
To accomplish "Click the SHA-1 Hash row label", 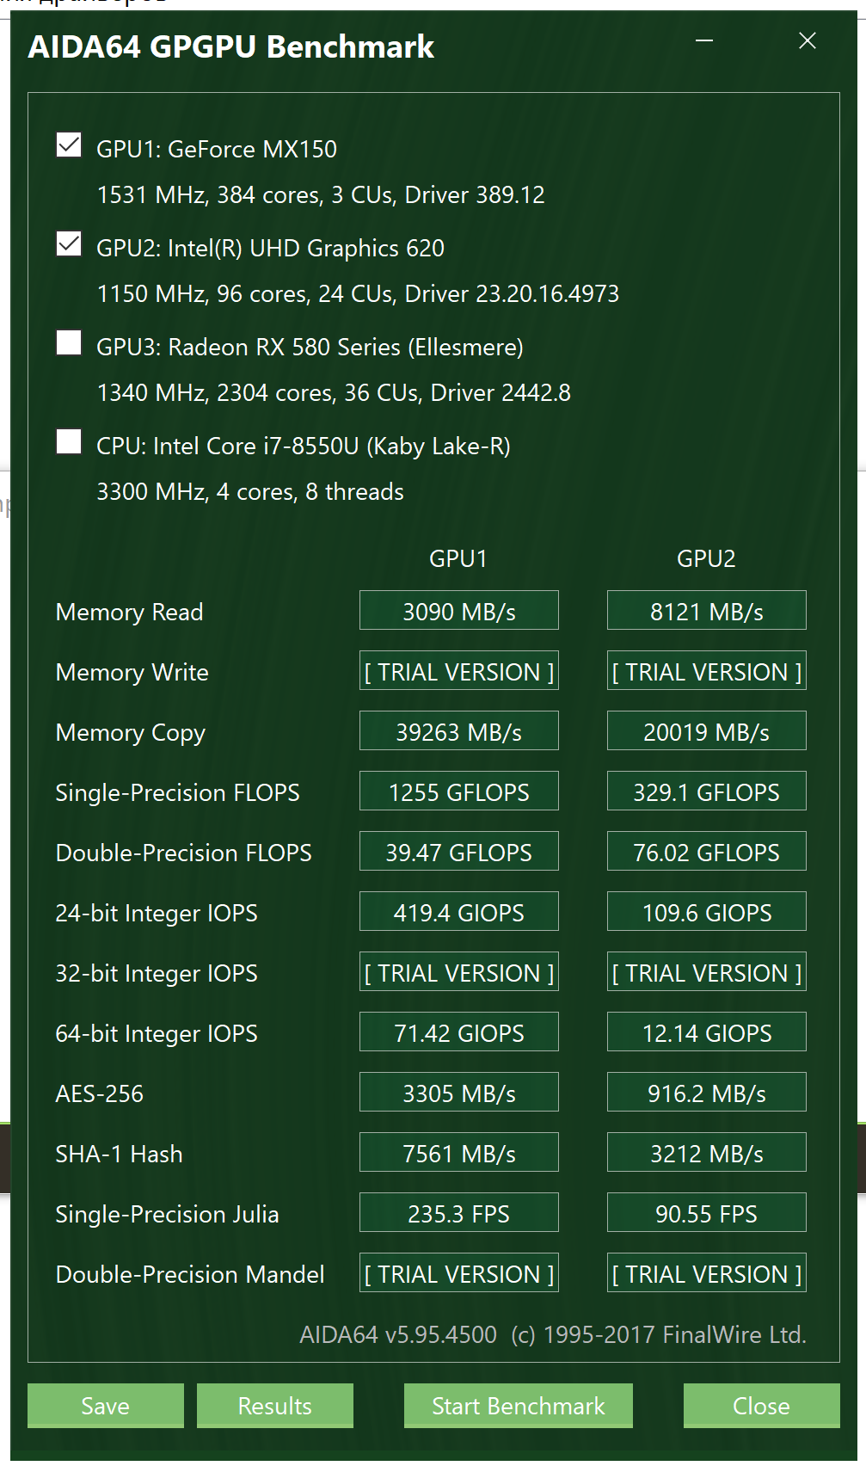I will 119,1154.
